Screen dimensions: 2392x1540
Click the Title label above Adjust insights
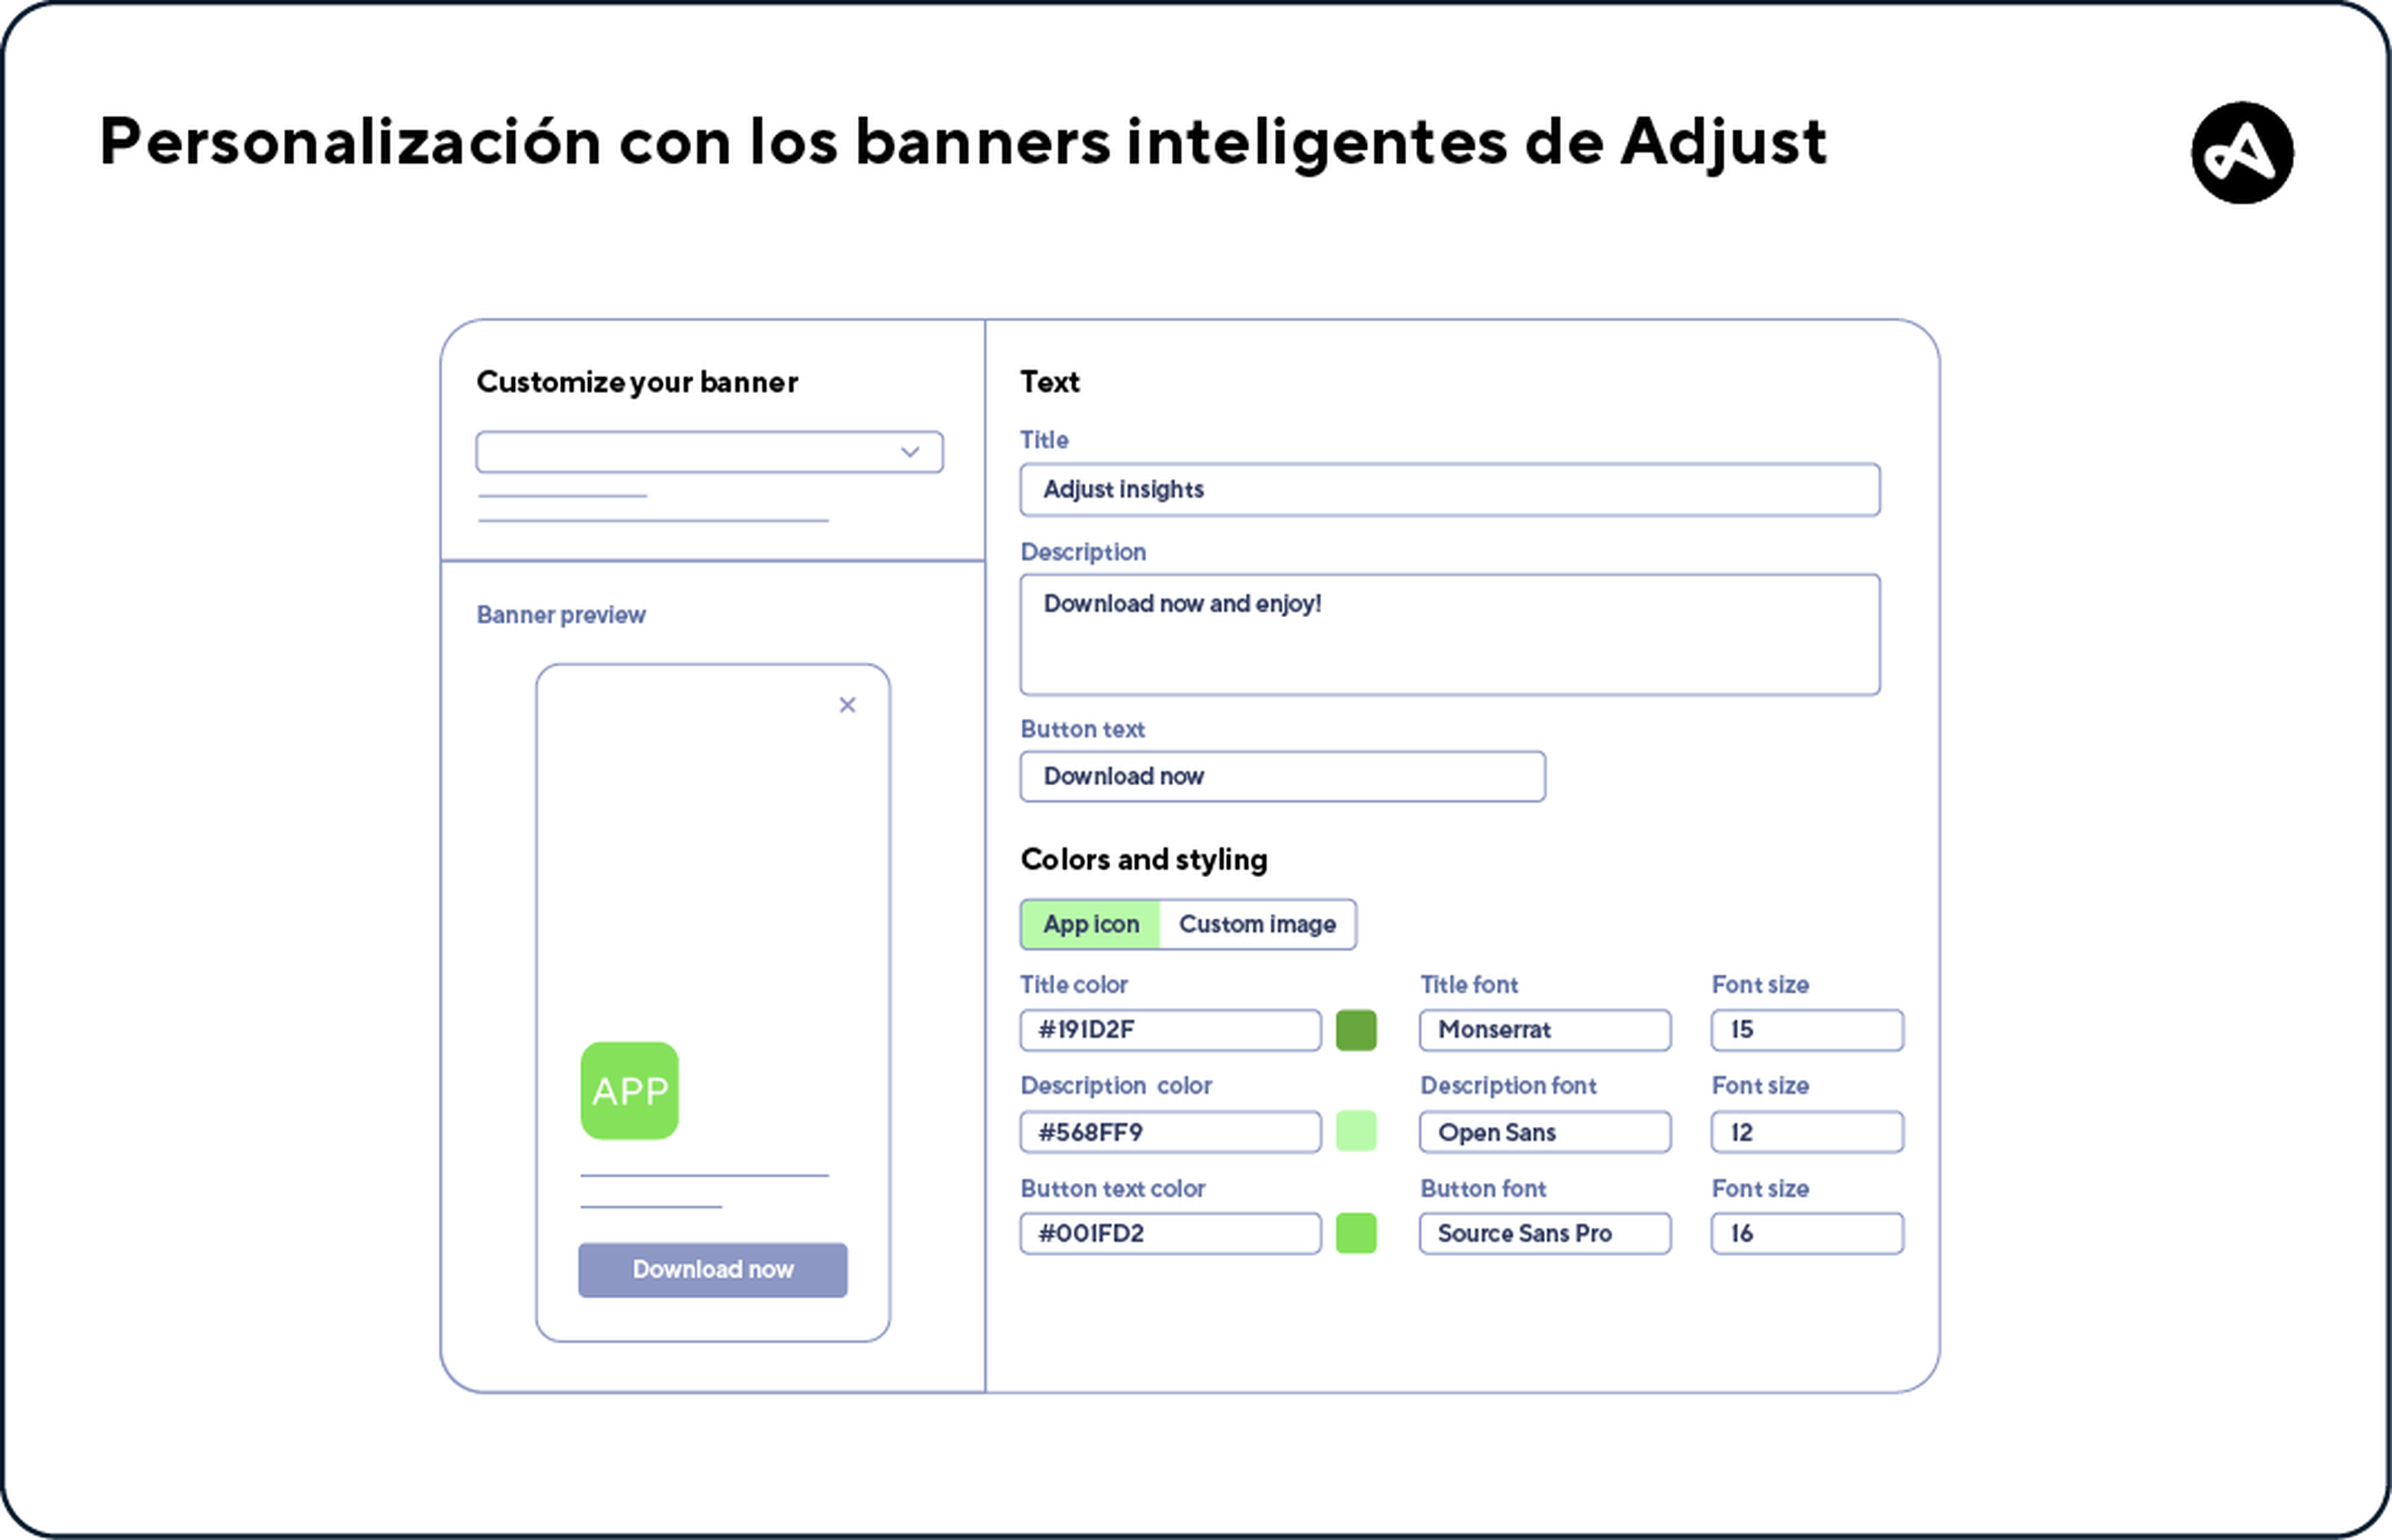(x=1043, y=440)
